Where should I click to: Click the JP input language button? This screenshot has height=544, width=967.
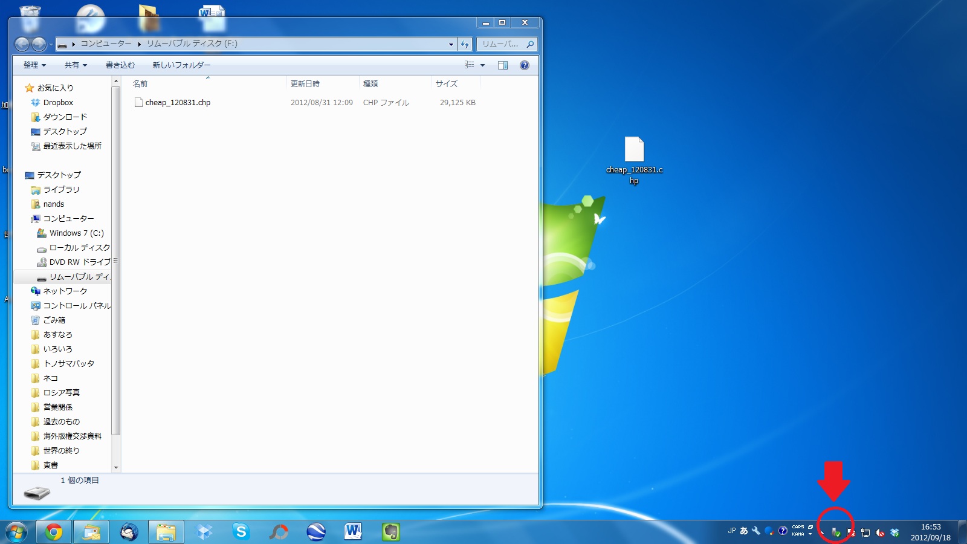pyautogui.click(x=732, y=531)
